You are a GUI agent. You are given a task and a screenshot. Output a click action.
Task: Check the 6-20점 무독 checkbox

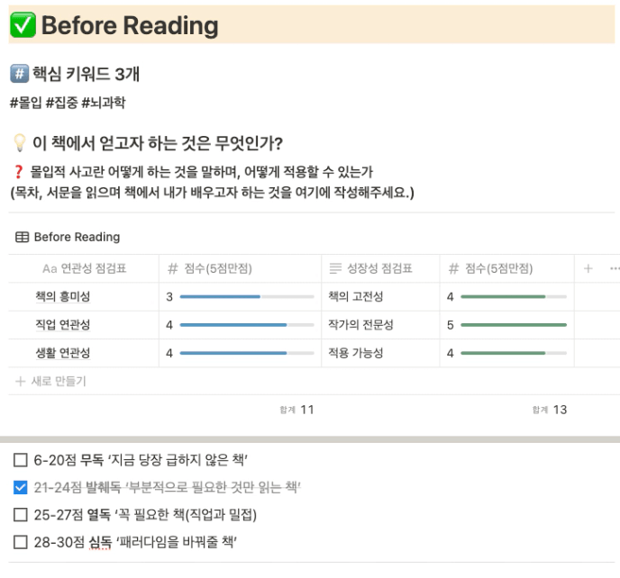(21, 460)
